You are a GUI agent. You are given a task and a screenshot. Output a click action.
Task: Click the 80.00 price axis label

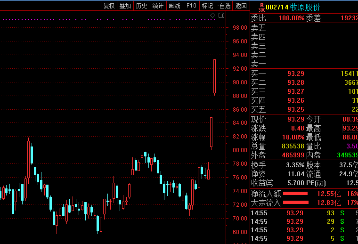240,150
